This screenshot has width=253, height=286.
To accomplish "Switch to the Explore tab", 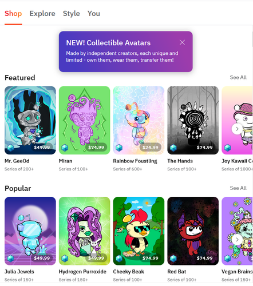I will coord(42,14).
